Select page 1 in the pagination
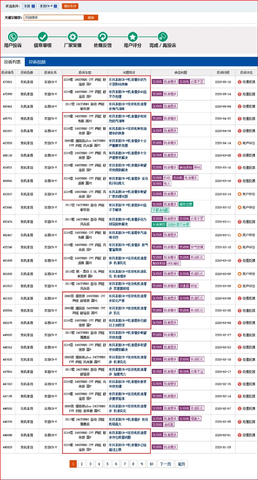This screenshot has width=258, height=480. pyautogui.click(x=73, y=464)
